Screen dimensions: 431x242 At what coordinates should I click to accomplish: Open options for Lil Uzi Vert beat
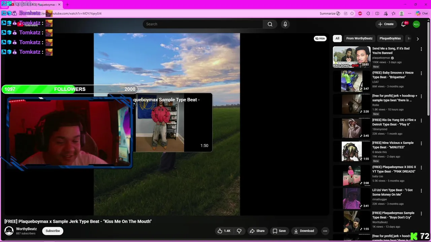coord(421,191)
